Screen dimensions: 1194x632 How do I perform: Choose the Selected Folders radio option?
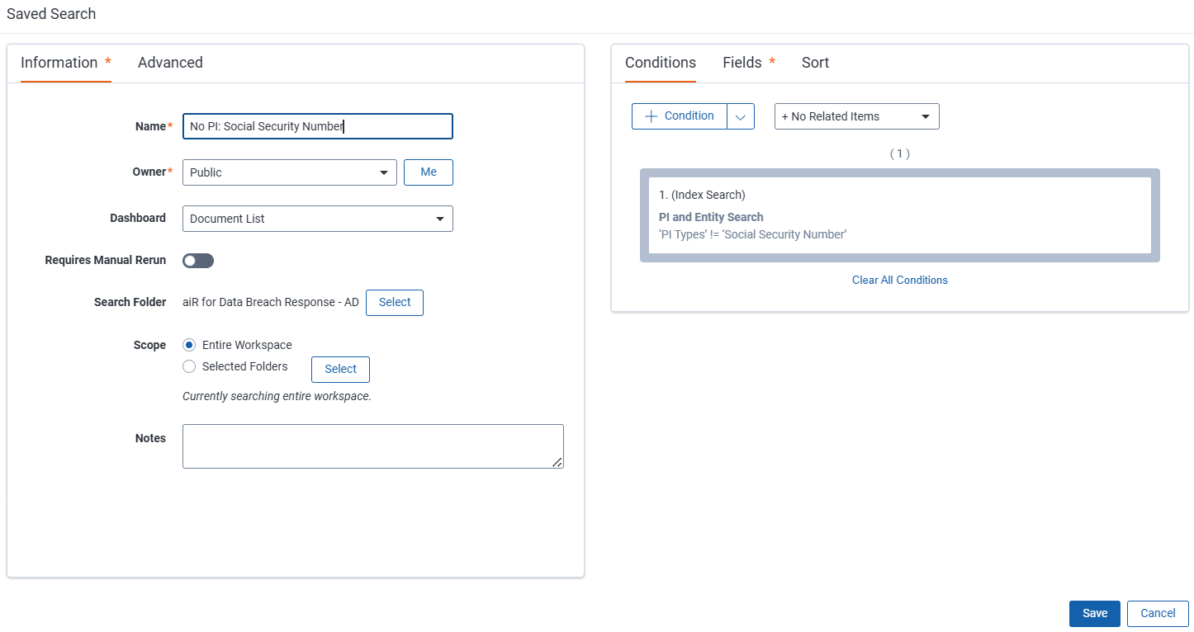[189, 366]
